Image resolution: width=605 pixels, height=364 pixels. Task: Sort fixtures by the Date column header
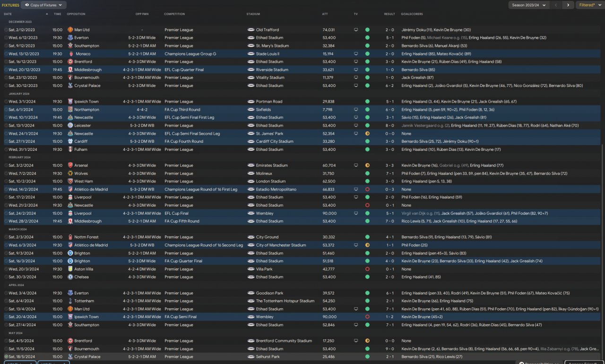click(x=8, y=14)
